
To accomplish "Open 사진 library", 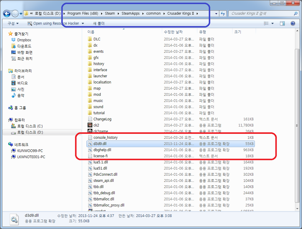I will click(x=21, y=89).
